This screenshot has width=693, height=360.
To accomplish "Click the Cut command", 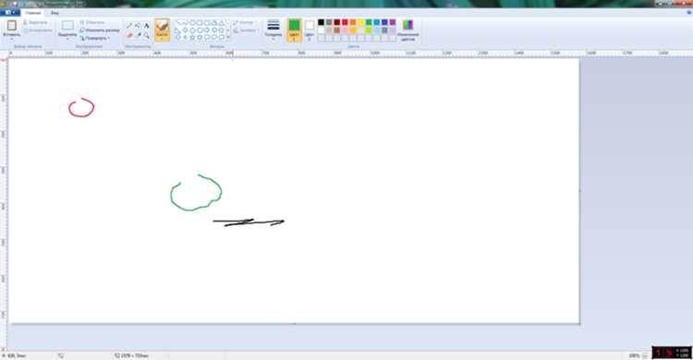I will pyautogui.click(x=35, y=22).
